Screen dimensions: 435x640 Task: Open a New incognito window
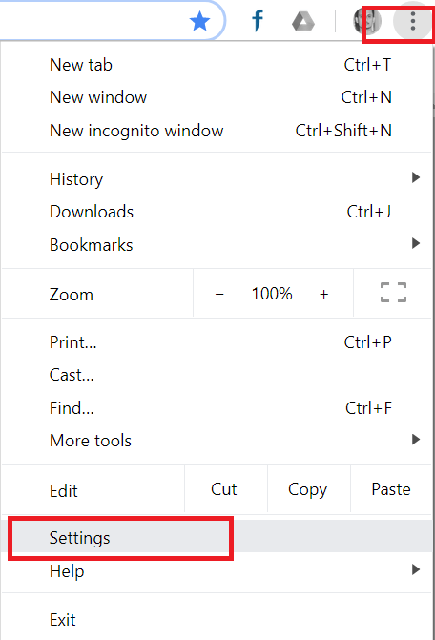[x=217, y=131]
